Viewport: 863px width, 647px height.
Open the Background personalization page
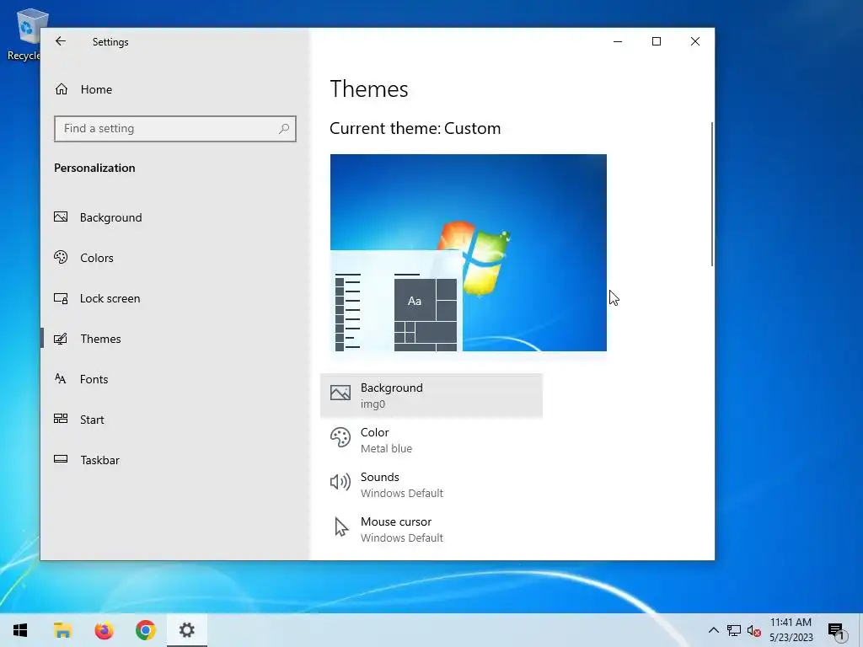point(175,217)
